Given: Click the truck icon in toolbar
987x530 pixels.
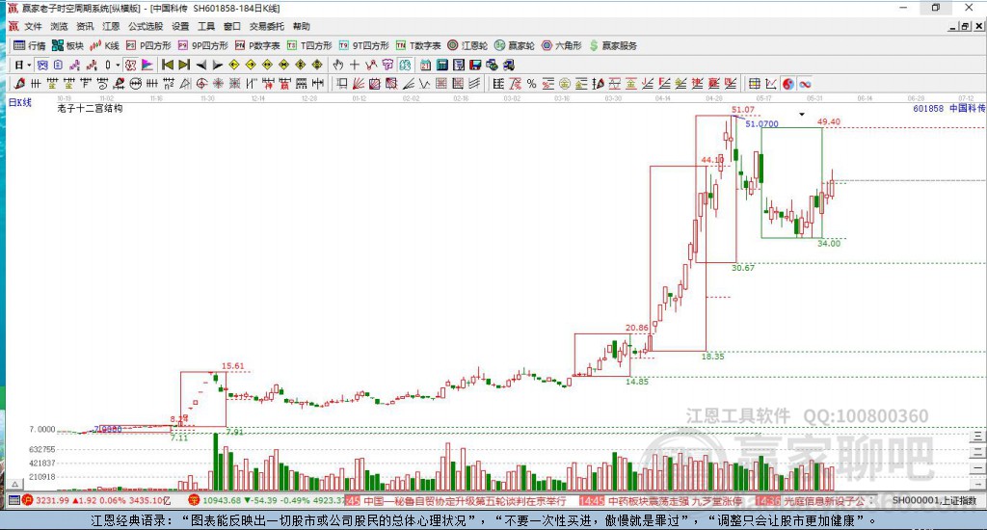Looking at the screenshot, I should (509, 65).
